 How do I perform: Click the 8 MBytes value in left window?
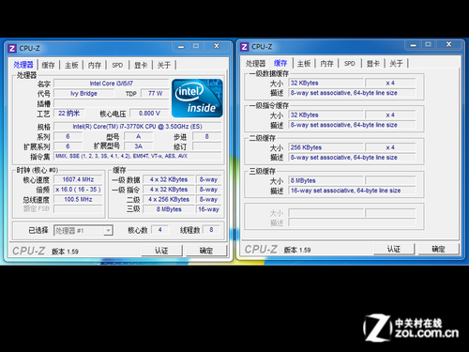pyautogui.click(x=169, y=209)
